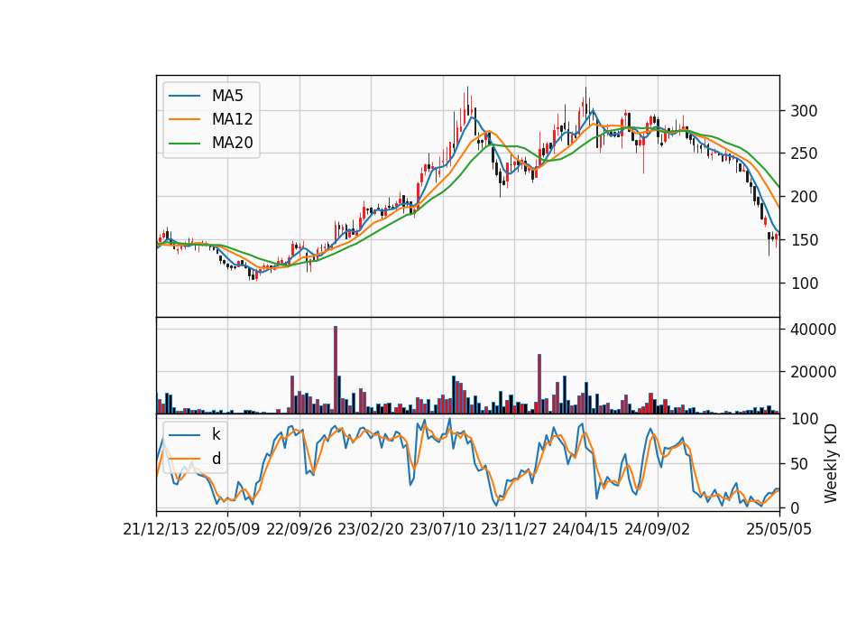Click the second tallest volume bar near 28000
Screen dimensions: 866x623
(539, 385)
